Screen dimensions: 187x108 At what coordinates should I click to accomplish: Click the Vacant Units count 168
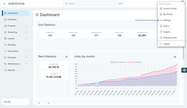(x=119, y=35)
